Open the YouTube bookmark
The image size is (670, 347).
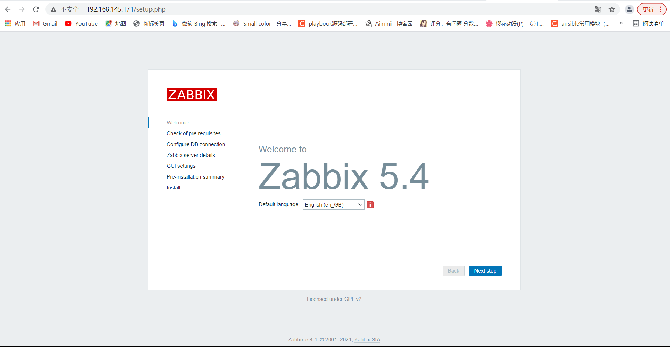(81, 23)
